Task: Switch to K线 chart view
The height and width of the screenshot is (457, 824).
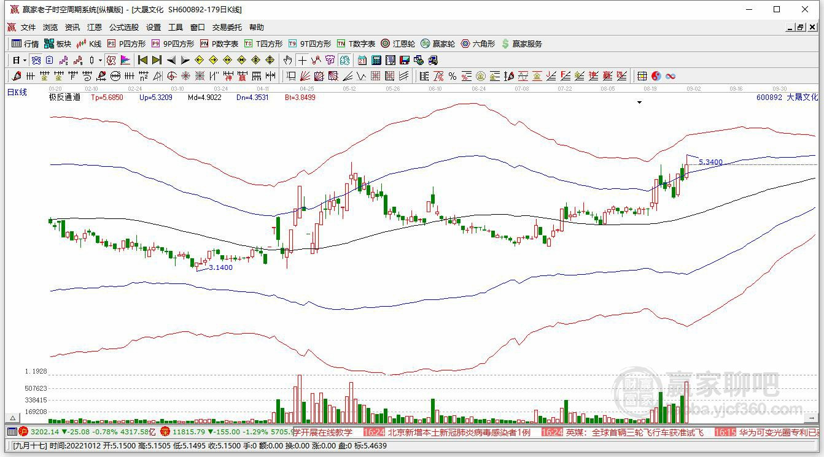Action: pos(89,44)
